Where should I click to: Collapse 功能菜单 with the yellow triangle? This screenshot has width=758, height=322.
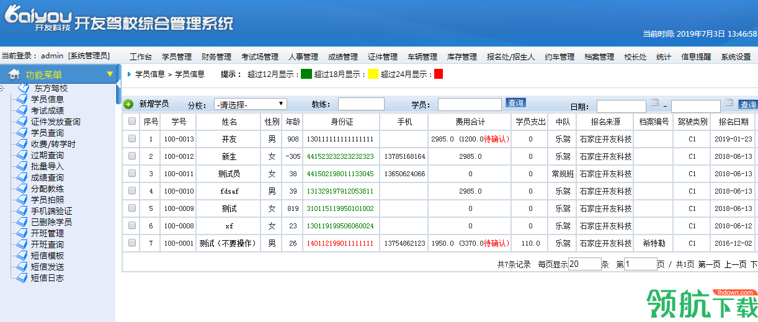point(110,74)
